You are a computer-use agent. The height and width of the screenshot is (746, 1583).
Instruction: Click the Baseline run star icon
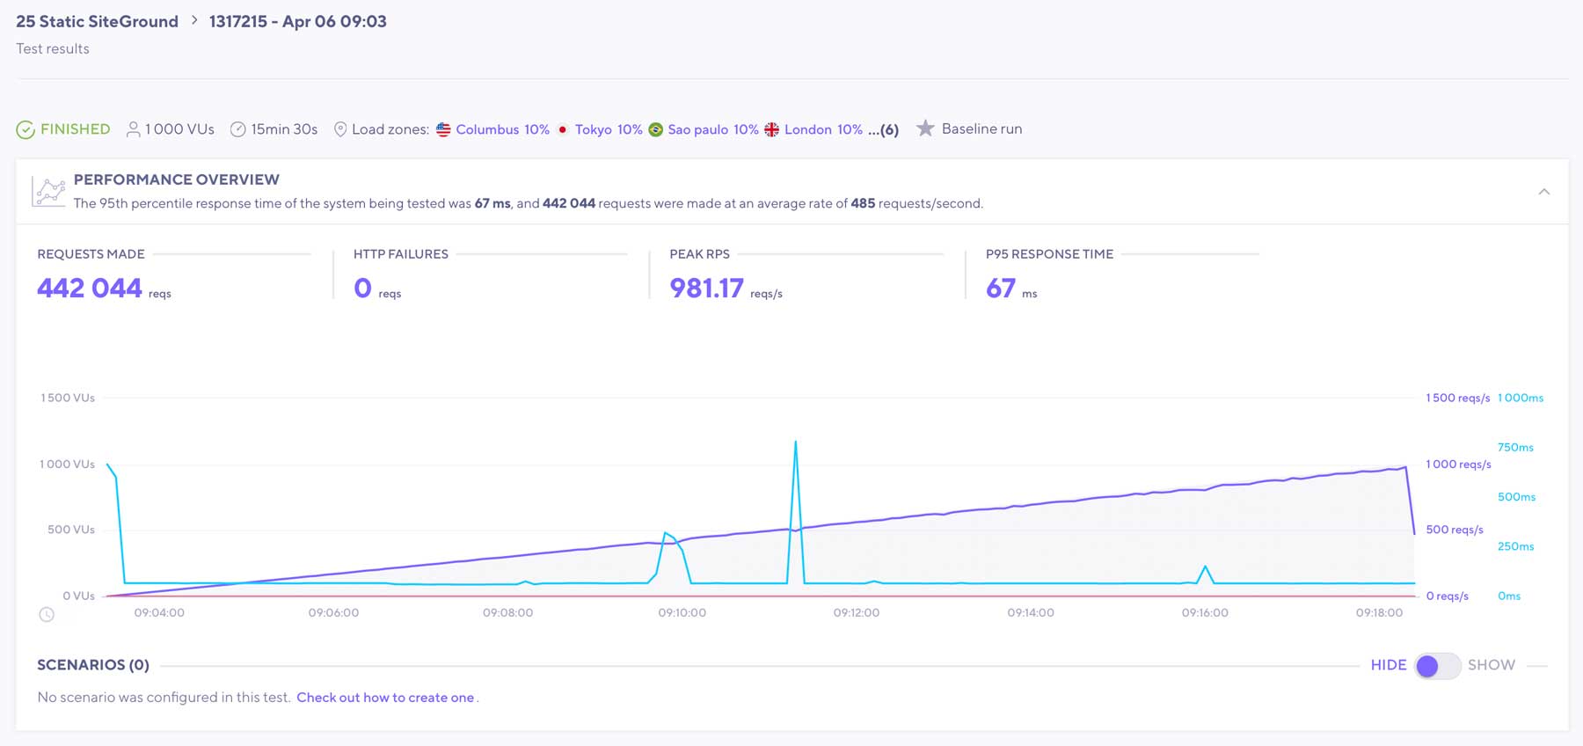(x=924, y=128)
